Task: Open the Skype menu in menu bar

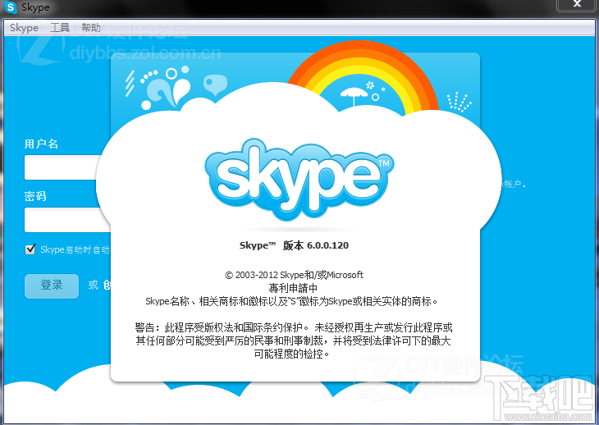Action: point(24,28)
